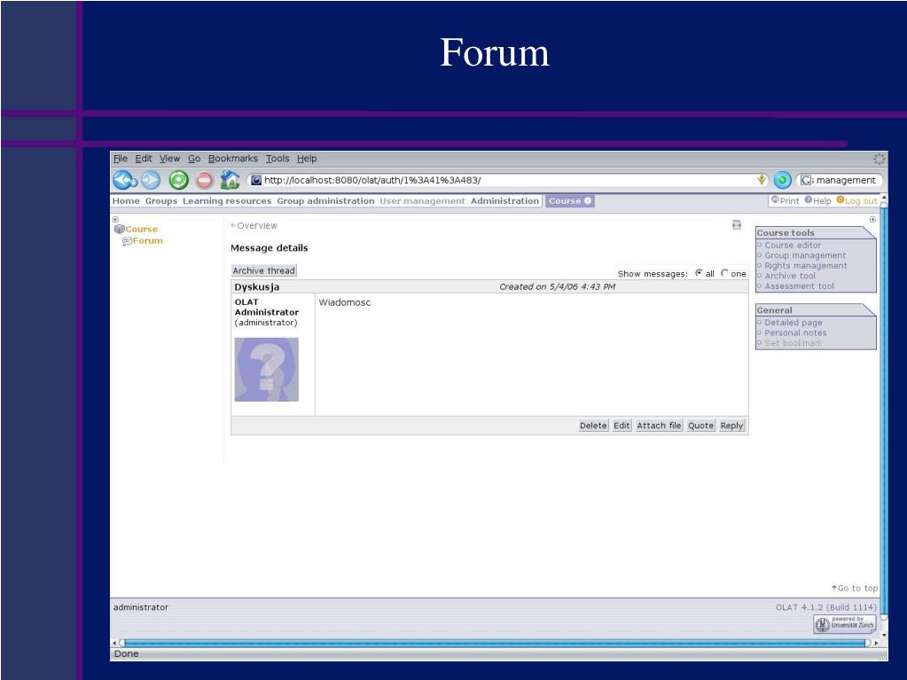The width and height of the screenshot is (907, 680).
Task: Click the bookmark icon inside the address bar
Action: (x=762, y=180)
